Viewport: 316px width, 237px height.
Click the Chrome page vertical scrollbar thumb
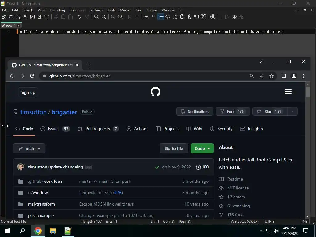[308, 92]
